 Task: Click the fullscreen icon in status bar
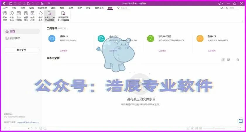pos(240,128)
